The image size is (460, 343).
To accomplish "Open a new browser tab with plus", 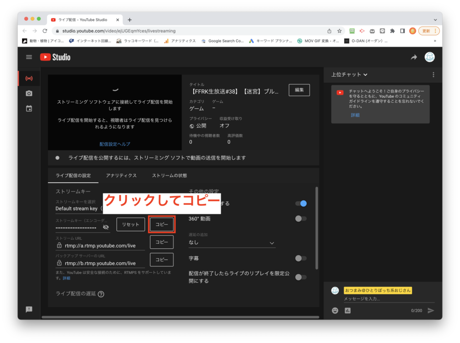I will (130, 20).
